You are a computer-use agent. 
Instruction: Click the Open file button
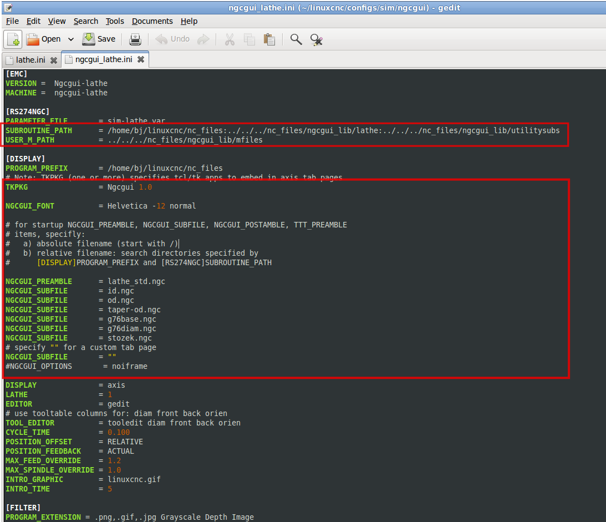click(44, 39)
